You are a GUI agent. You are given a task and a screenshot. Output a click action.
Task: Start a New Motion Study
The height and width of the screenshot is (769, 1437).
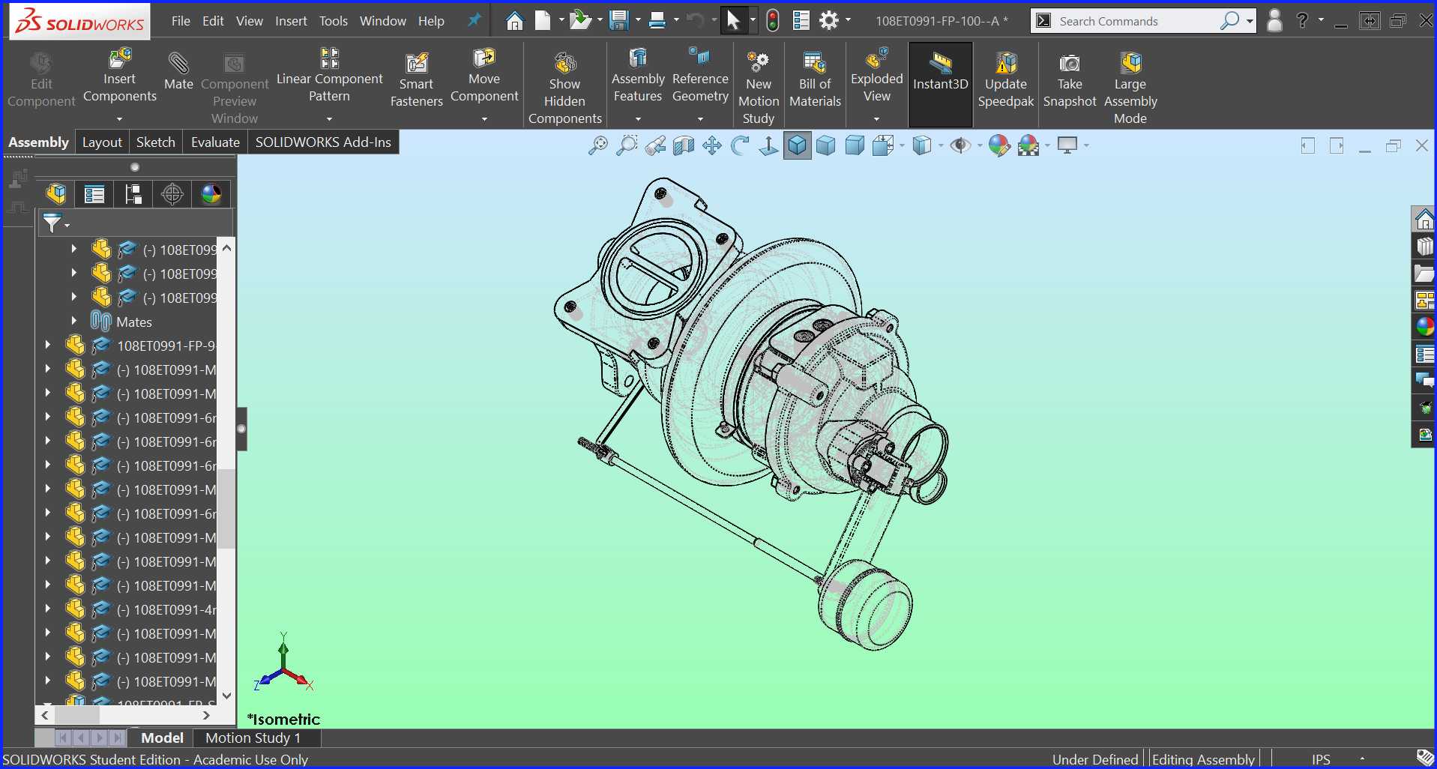[x=759, y=87]
